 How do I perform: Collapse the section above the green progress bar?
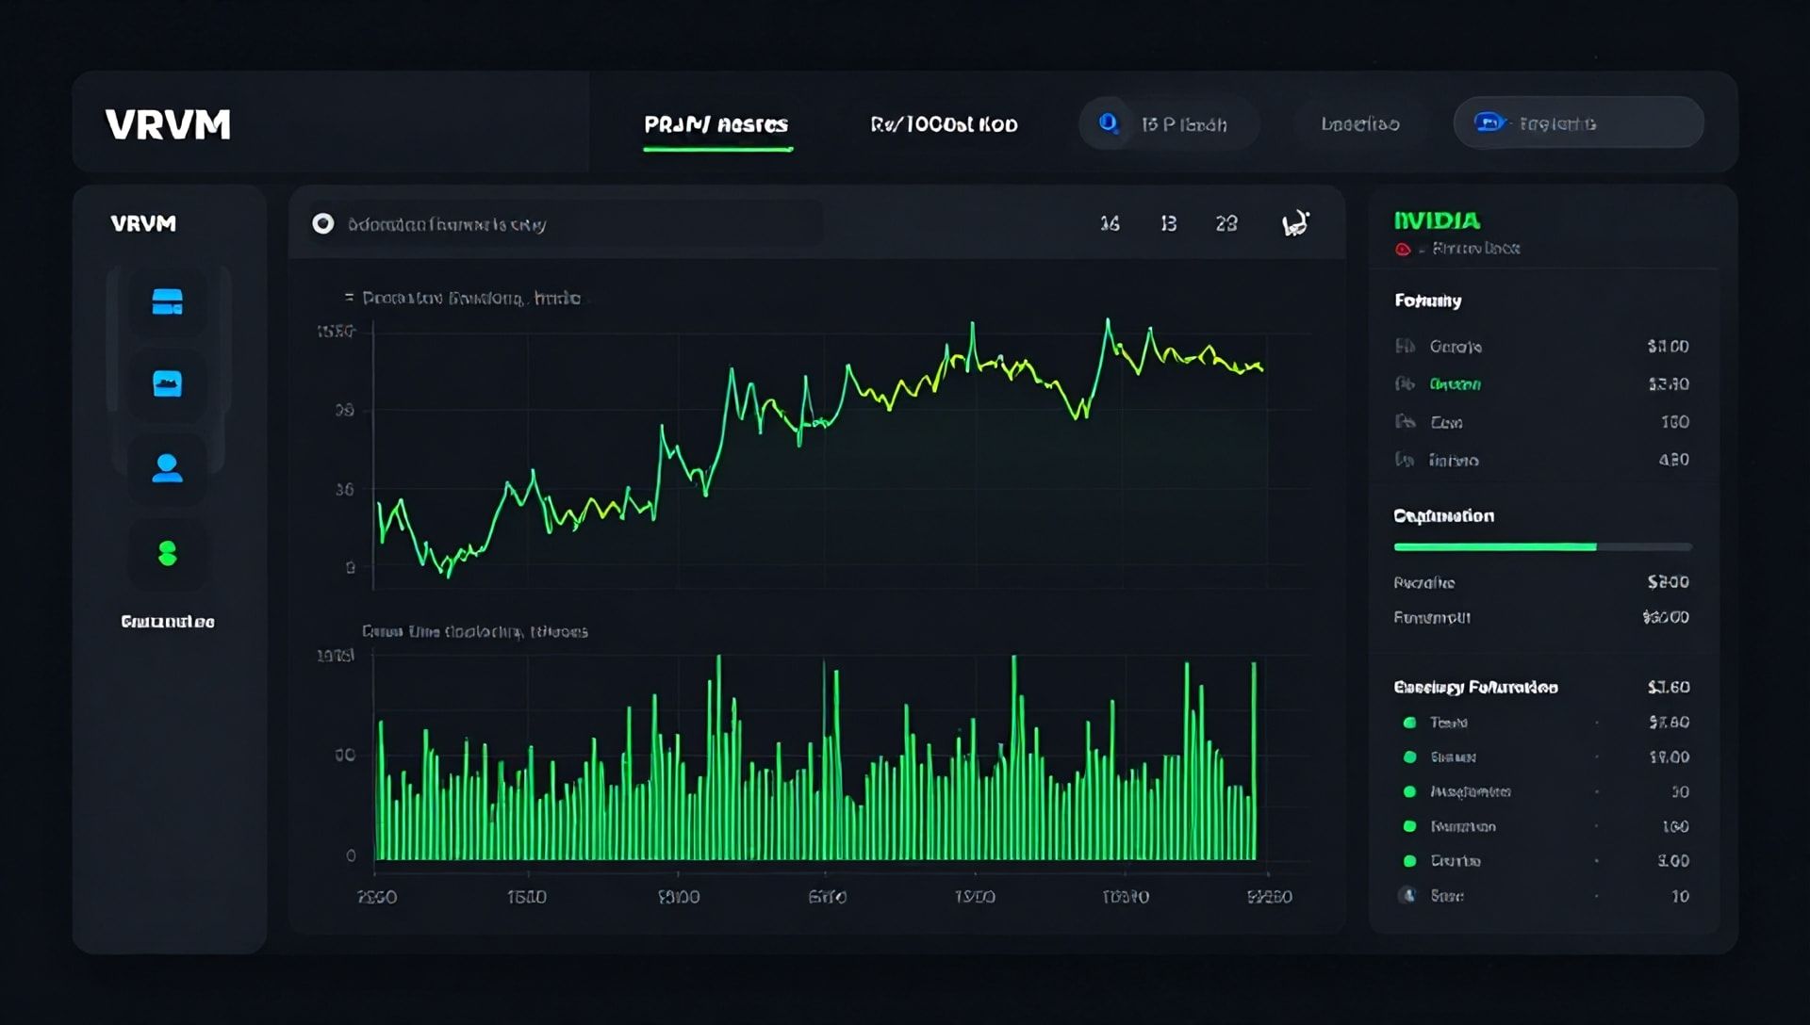point(1442,515)
